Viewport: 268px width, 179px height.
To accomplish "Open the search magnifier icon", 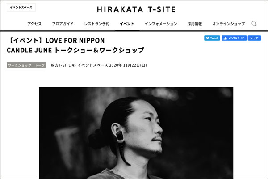I will [254, 24].
